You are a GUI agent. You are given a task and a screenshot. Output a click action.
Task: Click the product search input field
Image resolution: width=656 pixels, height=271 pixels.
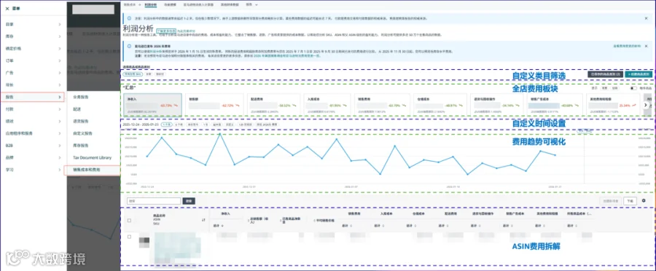tap(154, 201)
